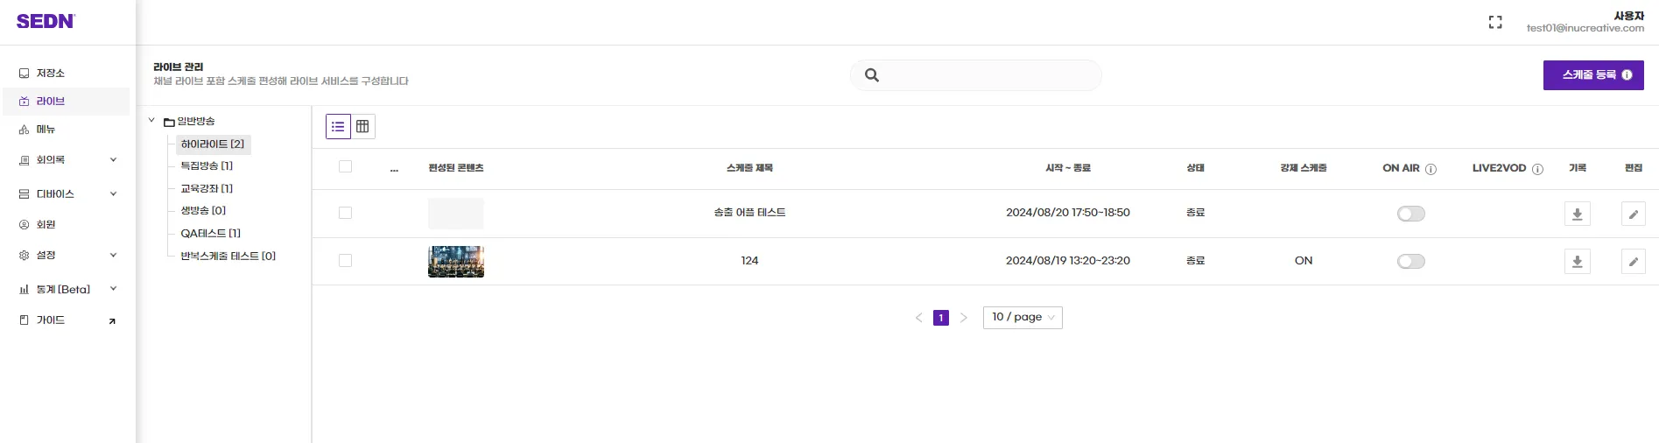Download record for 송출 이름 테스트
Screen dimensions: 1659x443
(x=1578, y=214)
